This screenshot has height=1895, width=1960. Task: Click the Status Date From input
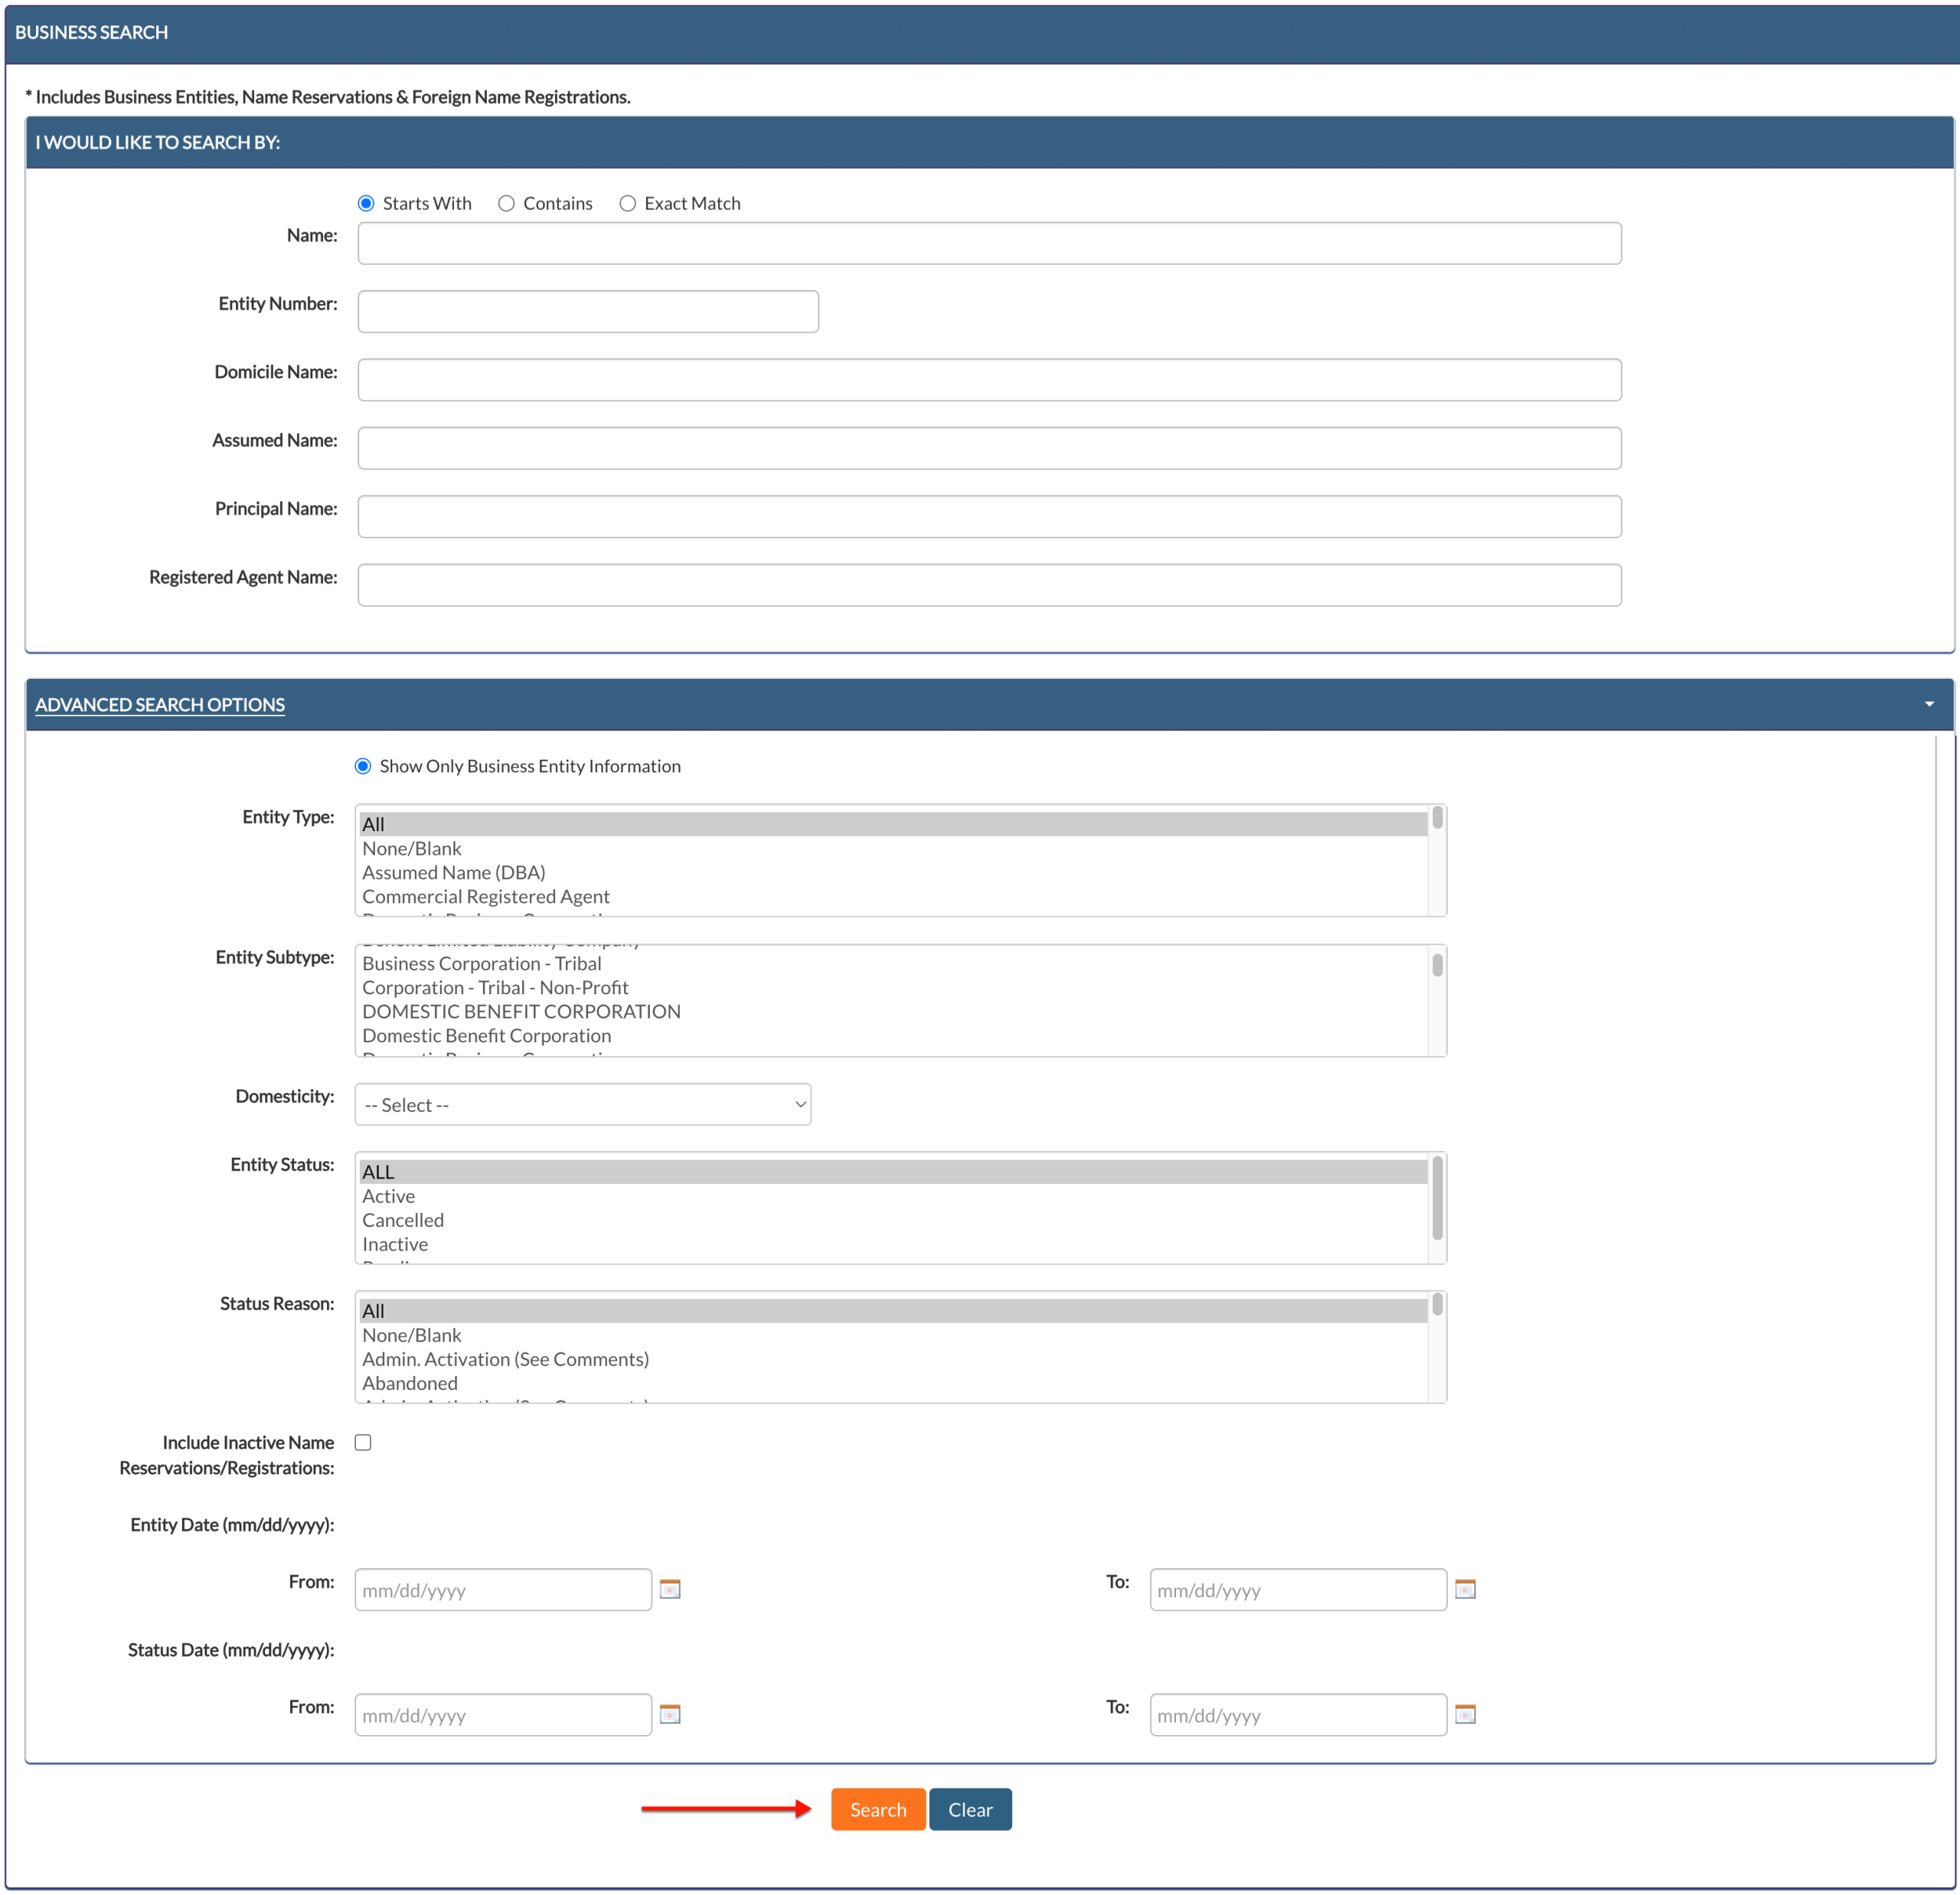pyautogui.click(x=503, y=1714)
